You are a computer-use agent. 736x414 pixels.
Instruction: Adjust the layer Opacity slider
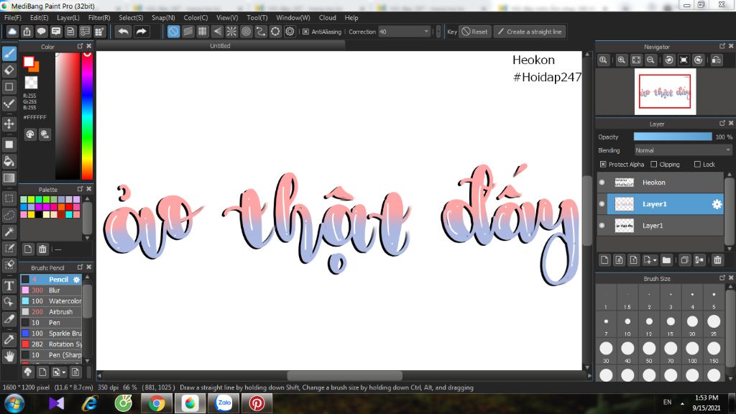pyautogui.click(x=673, y=137)
